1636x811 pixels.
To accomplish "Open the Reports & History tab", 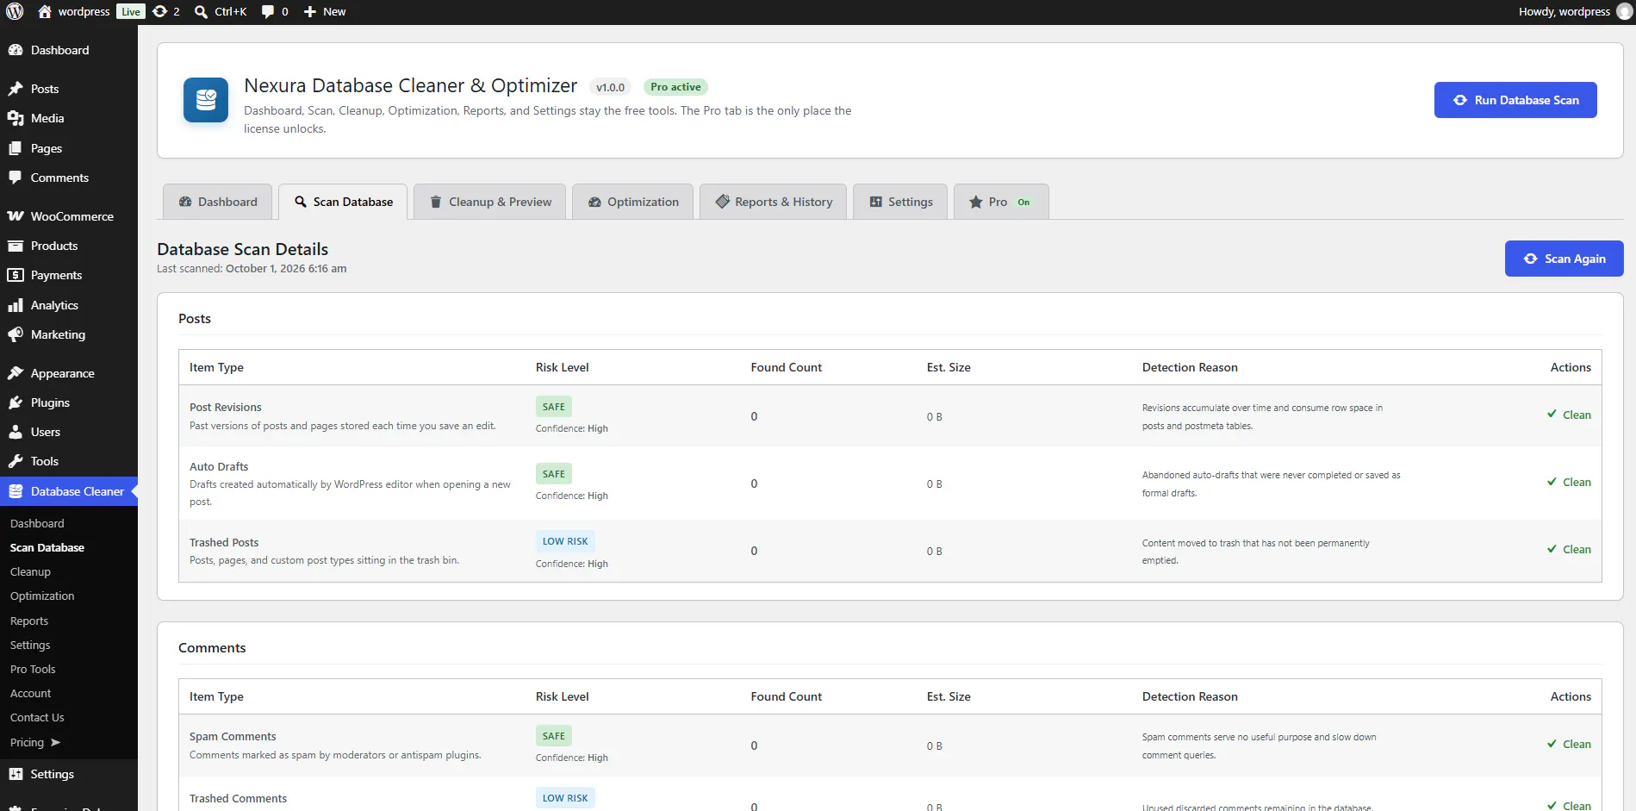I will [x=774, y=202].
